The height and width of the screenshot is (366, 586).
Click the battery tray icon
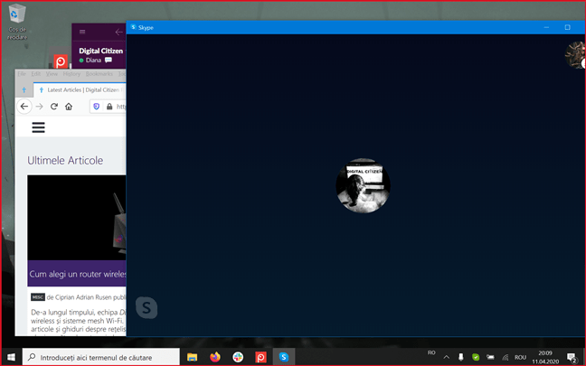490,357
